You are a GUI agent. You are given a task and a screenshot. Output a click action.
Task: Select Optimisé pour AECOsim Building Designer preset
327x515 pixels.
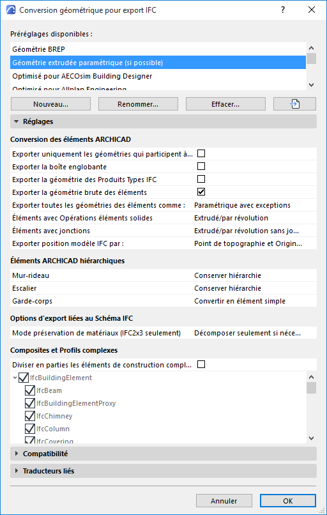pyautogui.click(x=158, y=76)
